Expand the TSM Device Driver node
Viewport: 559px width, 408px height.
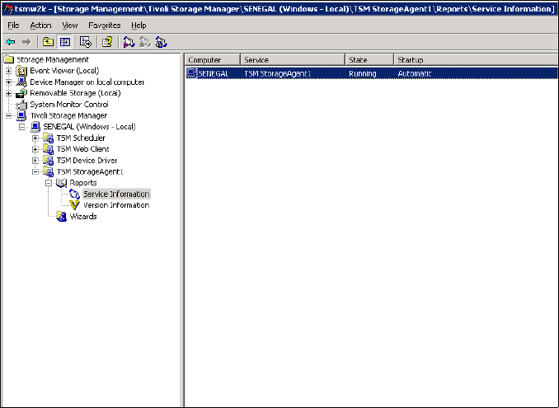point(35,161)
